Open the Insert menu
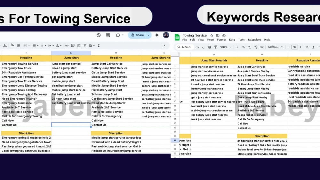The width and height of the screenshot is (320, 180). 211,40
